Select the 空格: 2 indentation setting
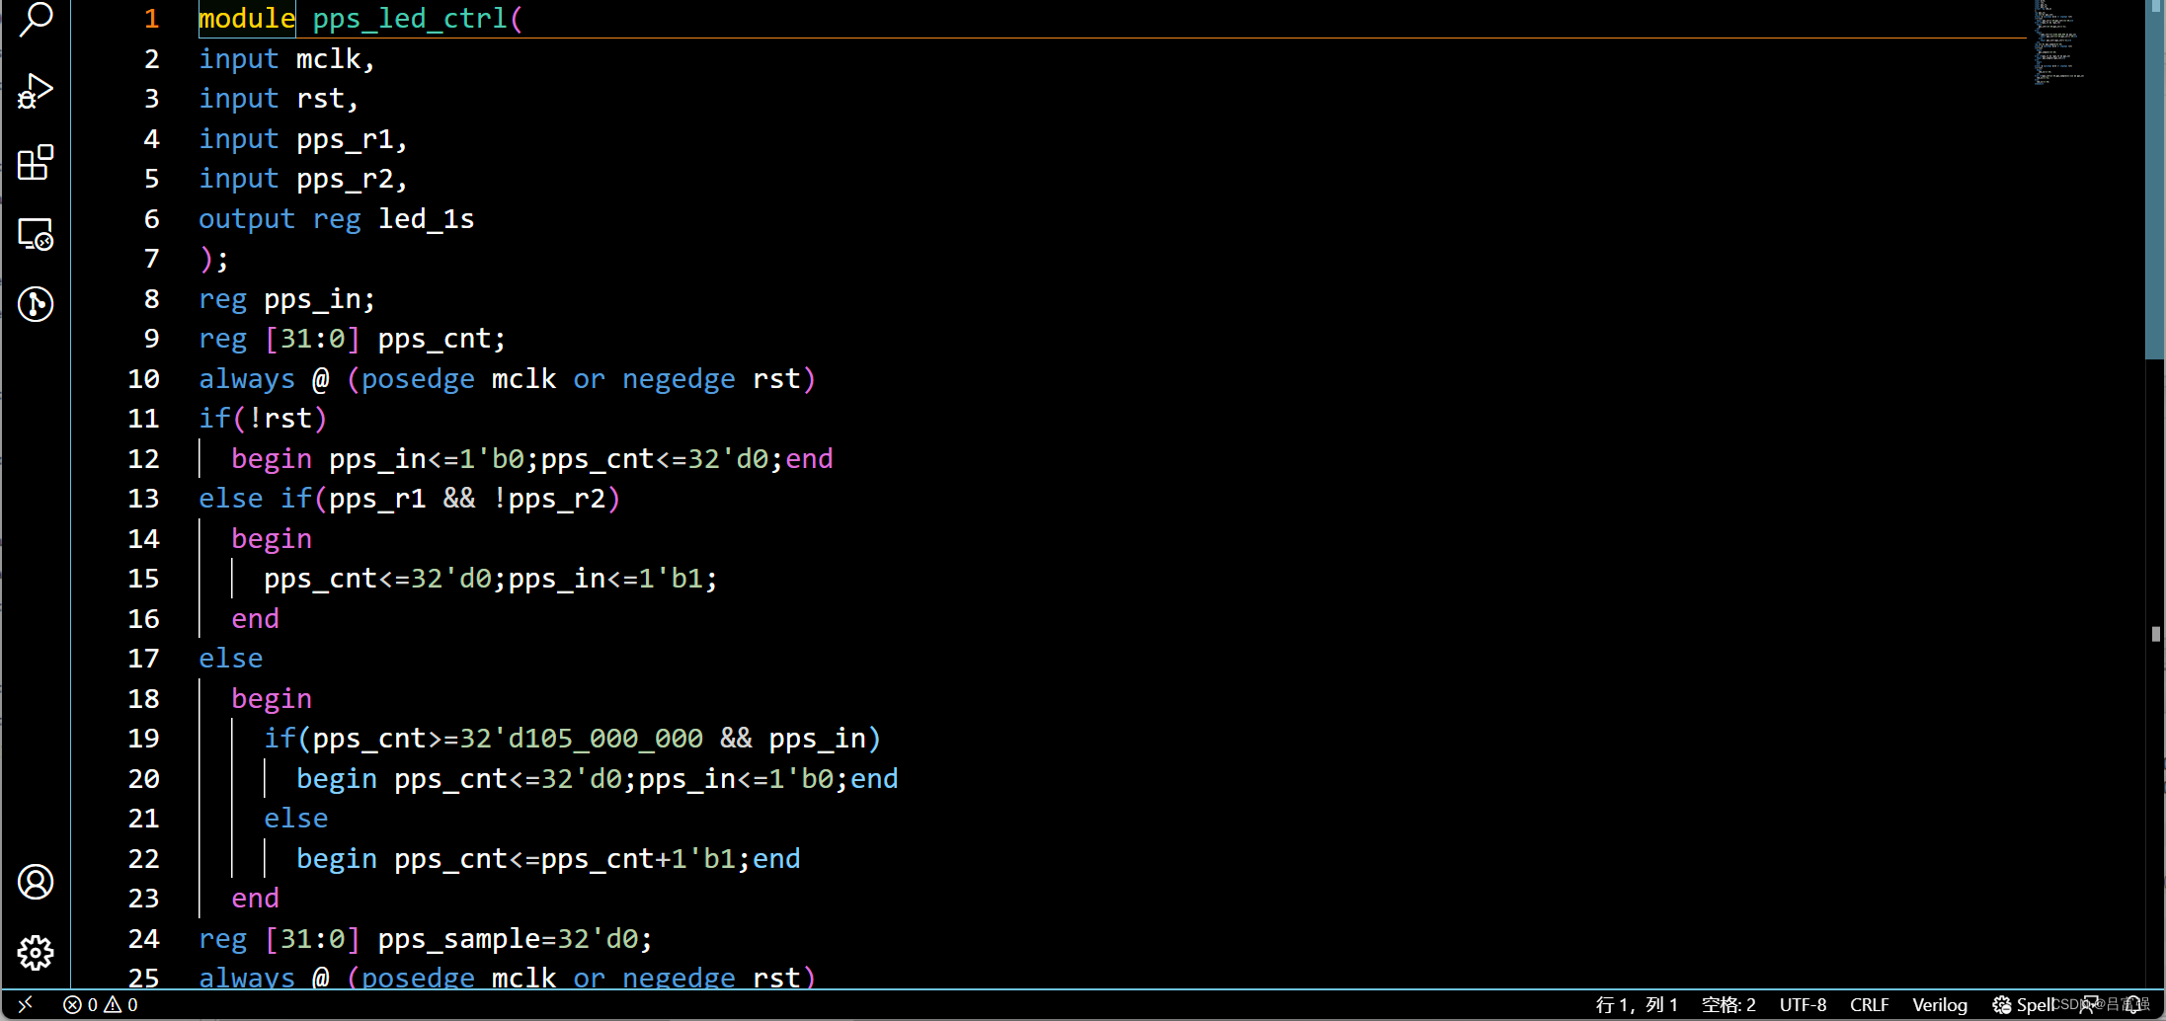This screenshot has width=2166, height=1021. [1727, 1004]
